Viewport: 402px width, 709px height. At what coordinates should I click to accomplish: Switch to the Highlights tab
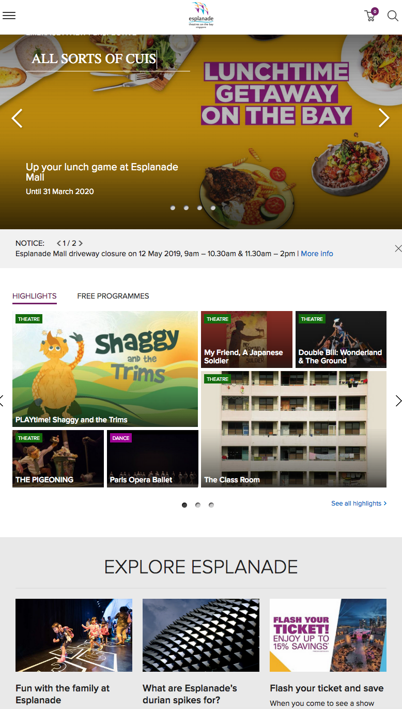tap(35, 296)
